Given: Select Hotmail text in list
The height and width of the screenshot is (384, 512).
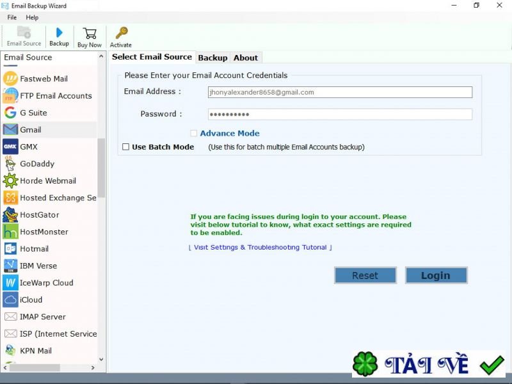Looking at the screenshot, I should [x=35, y=248].
